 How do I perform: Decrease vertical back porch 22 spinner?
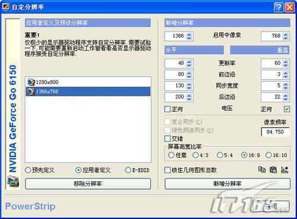(x=286, y=99)
